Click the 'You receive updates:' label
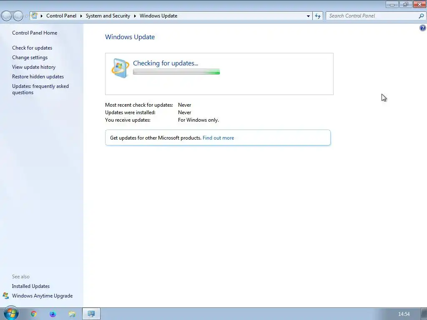 pyautogui.click(x=128, y=120)
